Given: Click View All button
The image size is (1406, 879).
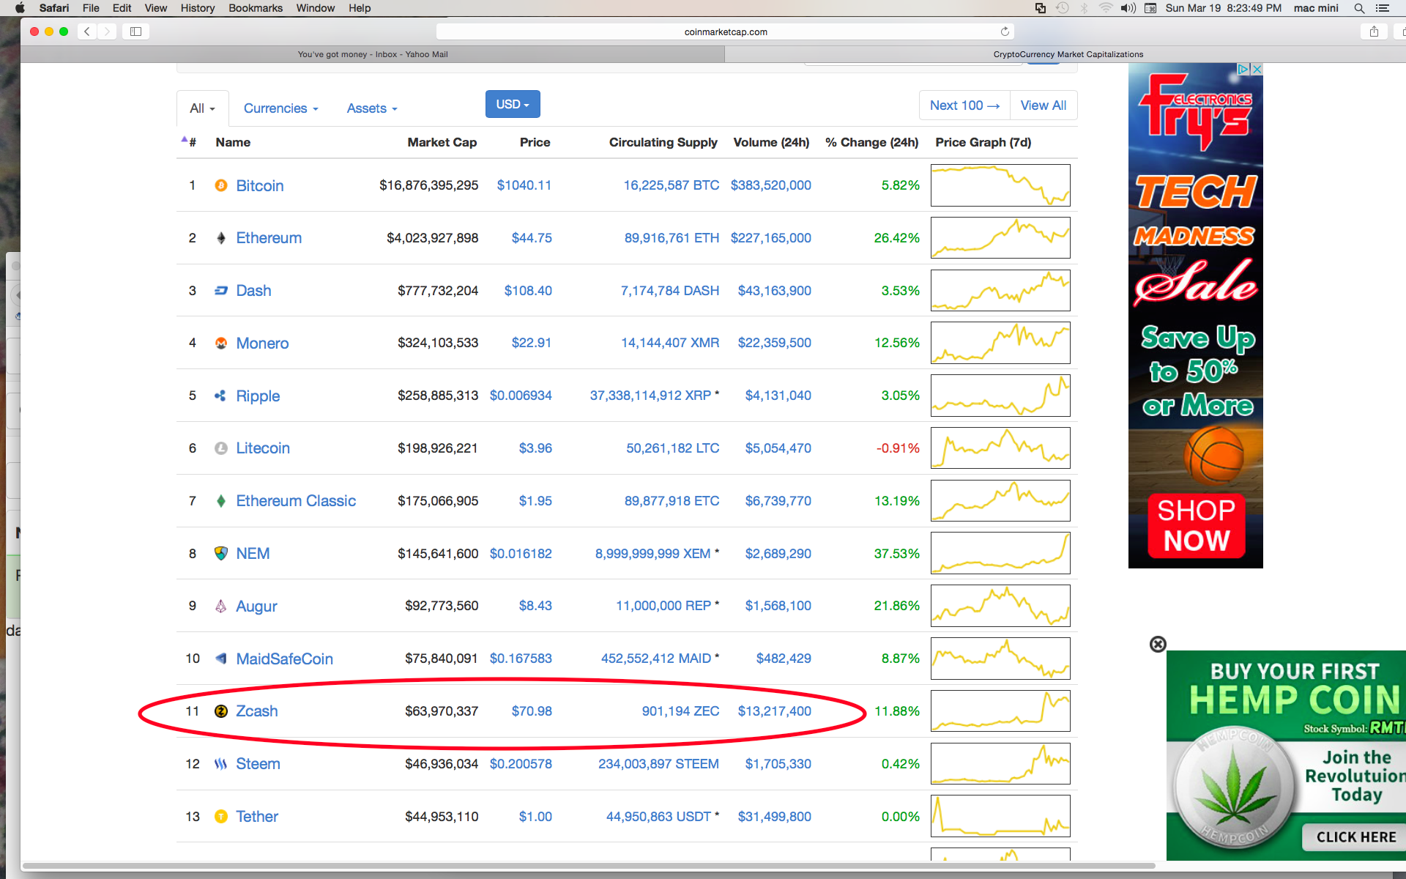Looking at the screenshot, I should click(1044, 105).
